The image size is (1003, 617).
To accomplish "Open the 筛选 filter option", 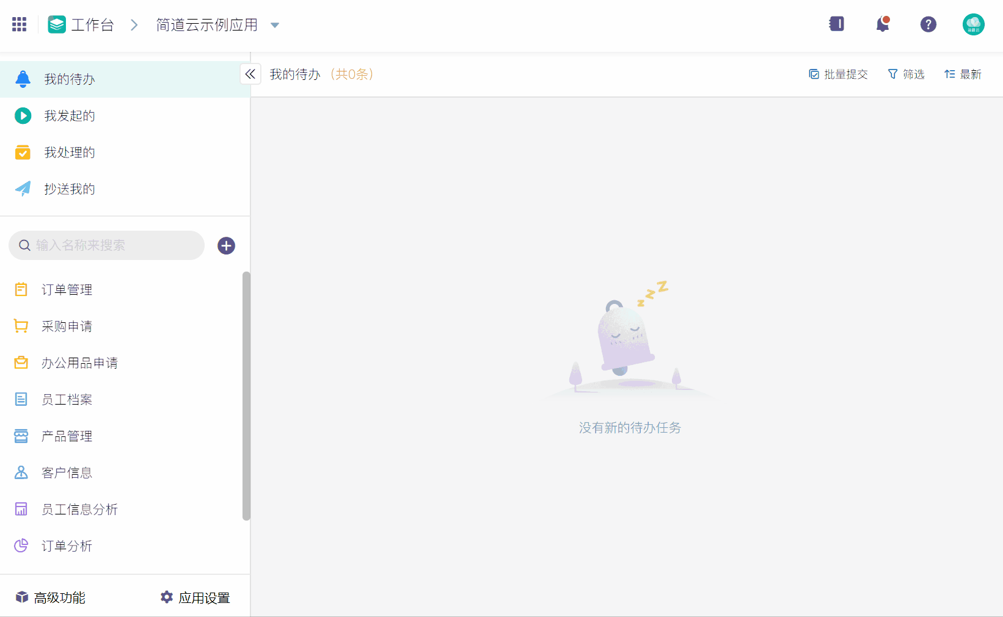I will [x=906, y=74].
